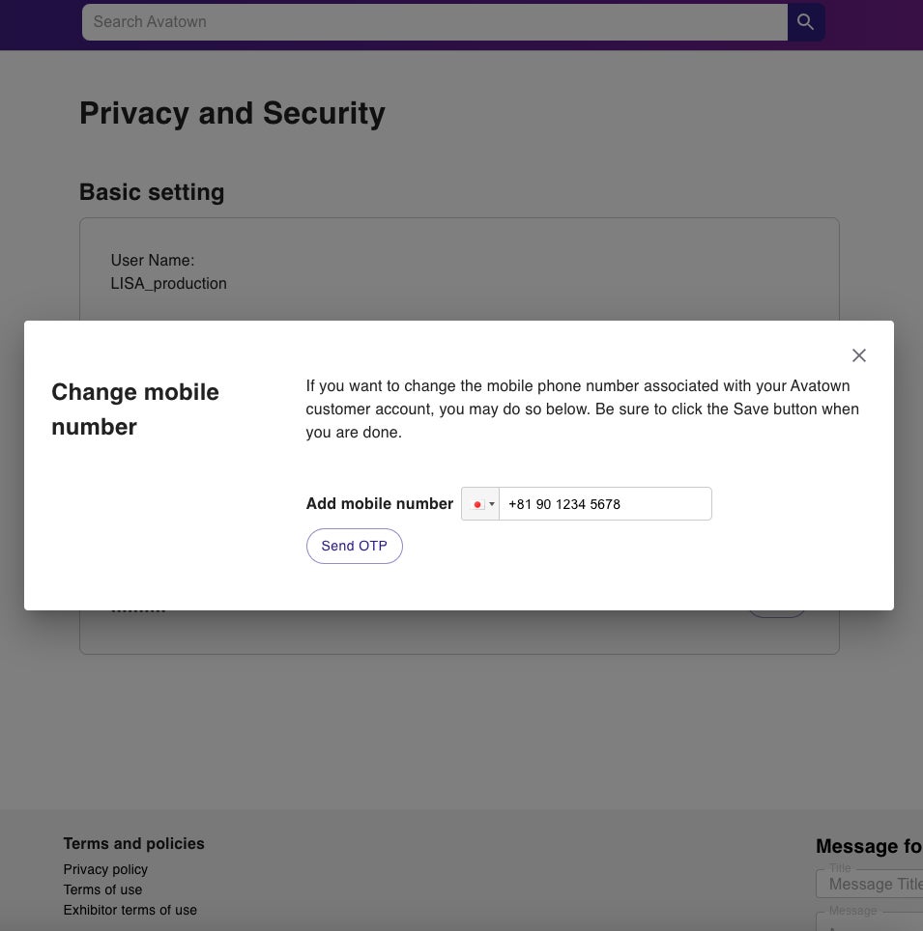Click the Add mobile number label
This screenshot has width=923, height=931.
[379, 504]
